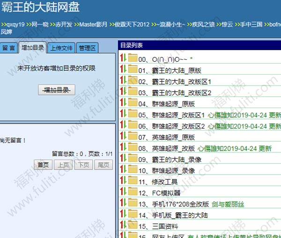Screen dimensions: 281x238
Task: Open the folder icon for 11、修改工具
Action: (132, 181)
